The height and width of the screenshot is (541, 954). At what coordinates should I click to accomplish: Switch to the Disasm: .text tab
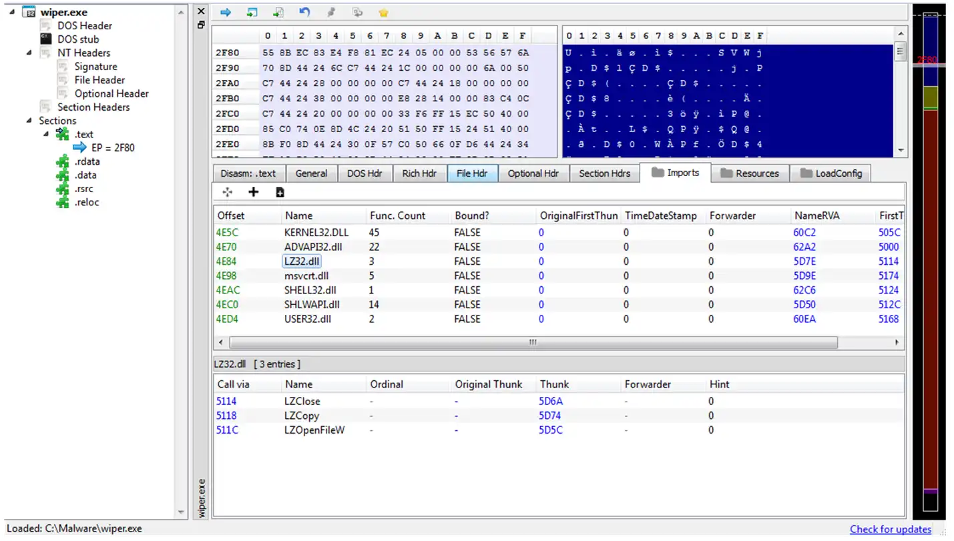coord(248,173)
